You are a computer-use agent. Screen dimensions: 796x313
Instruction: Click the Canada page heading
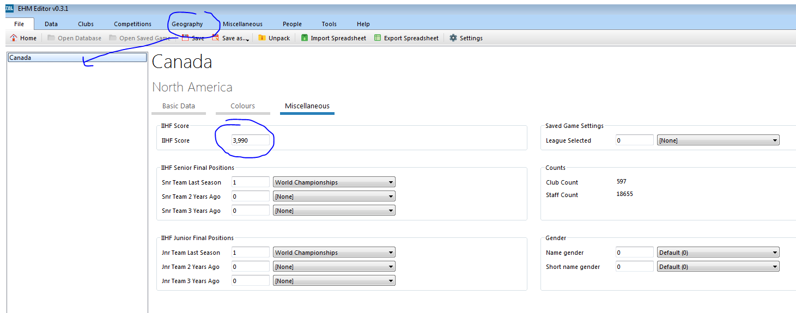pos(182,62)
